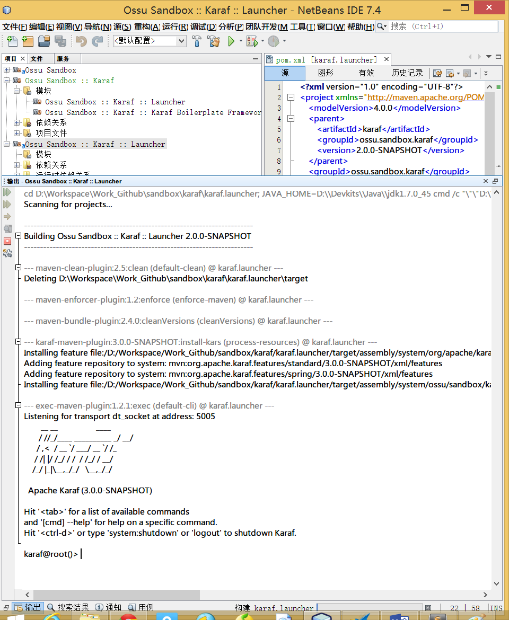Click the yellow arrow icon in output sidebar
The image size is (509, 620).
[7, 217]
